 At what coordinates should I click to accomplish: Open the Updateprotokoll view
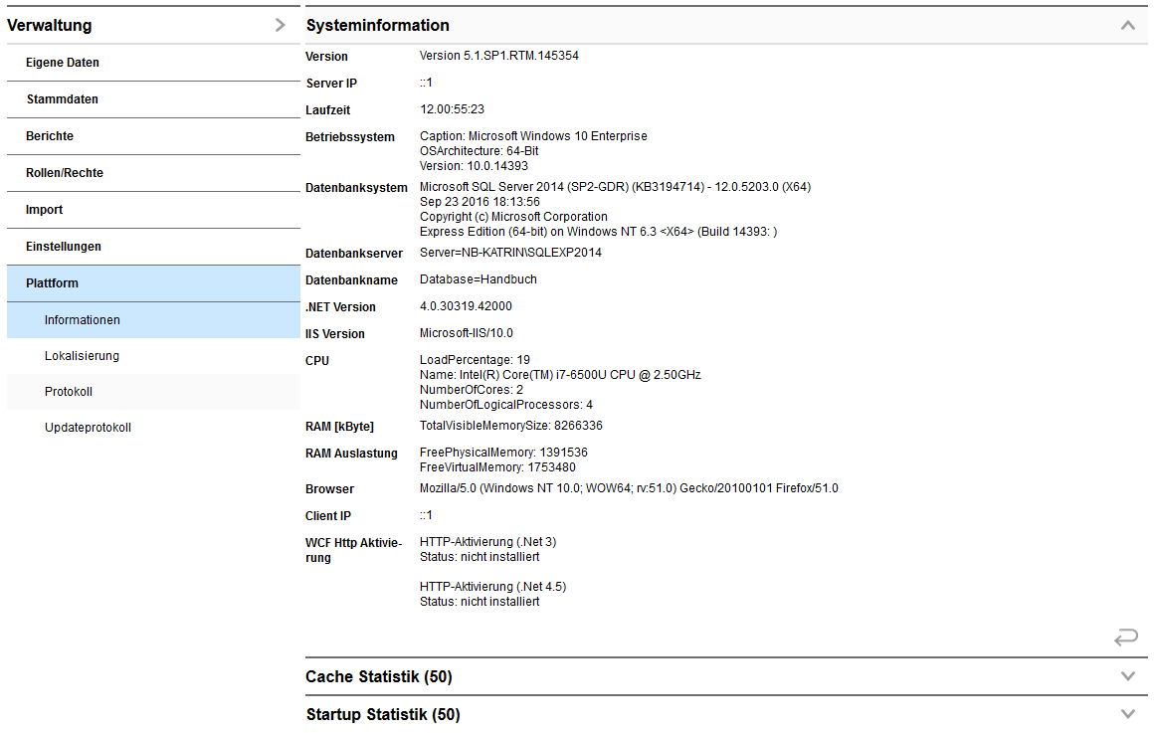[x=90, y=427]
